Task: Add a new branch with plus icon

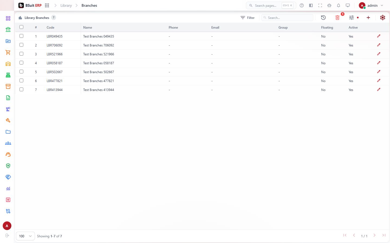Action: 368,18
